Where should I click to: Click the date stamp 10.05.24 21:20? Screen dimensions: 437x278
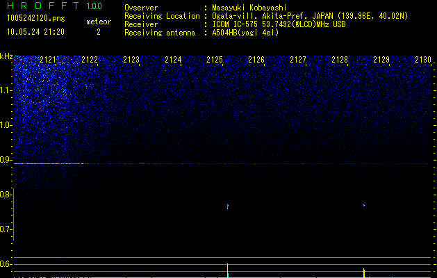pos(35,32)
